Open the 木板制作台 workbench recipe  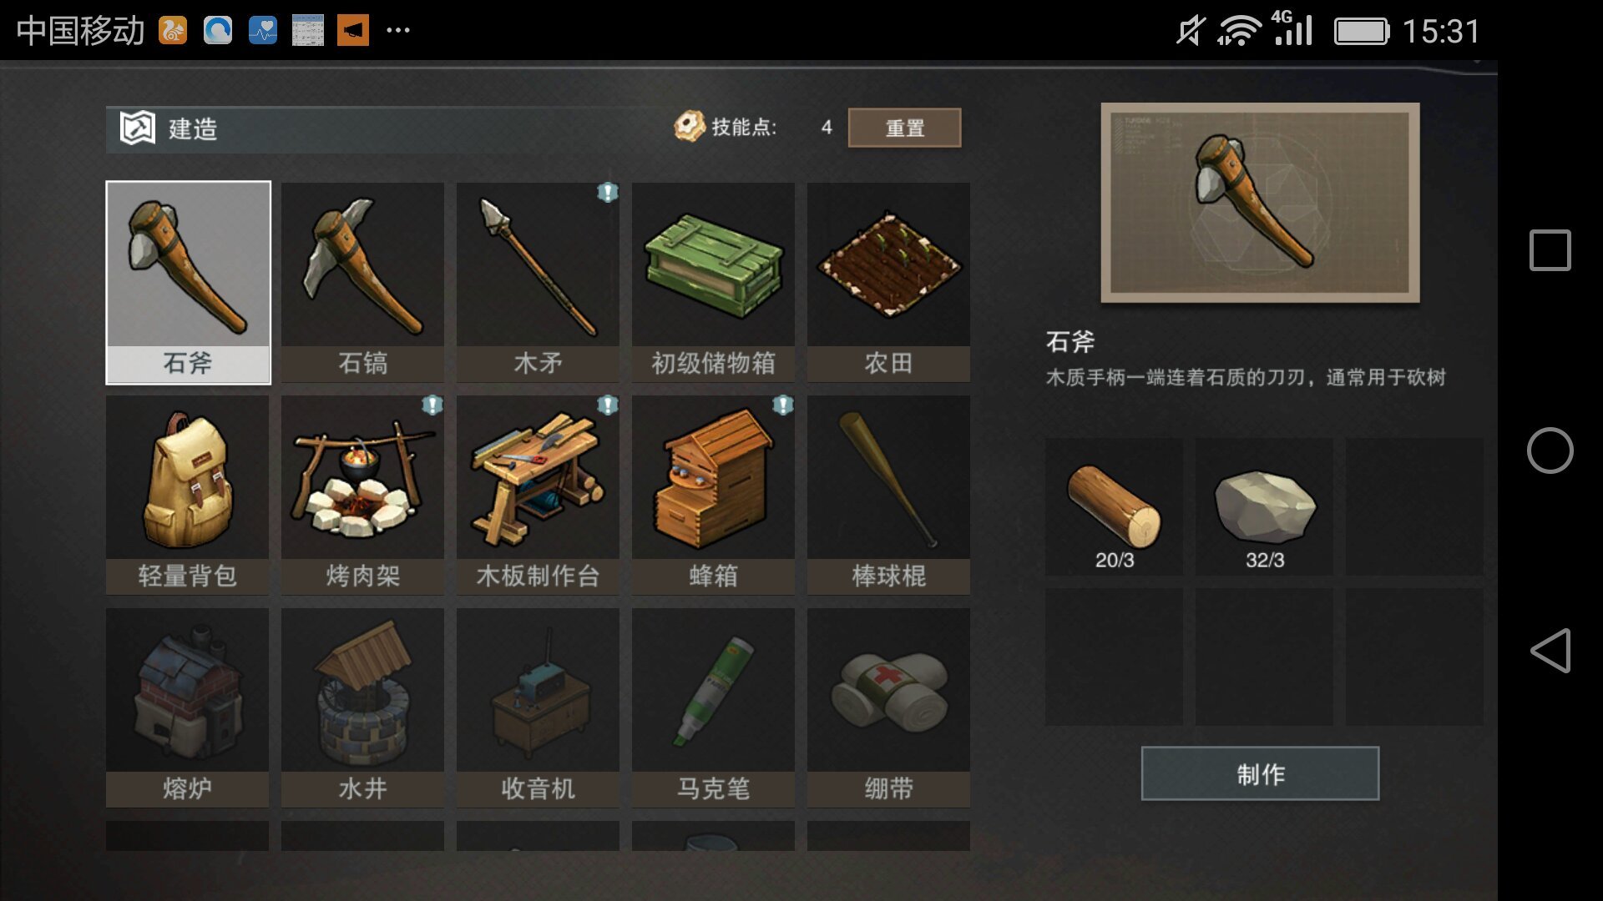click(x=538, y=495)
